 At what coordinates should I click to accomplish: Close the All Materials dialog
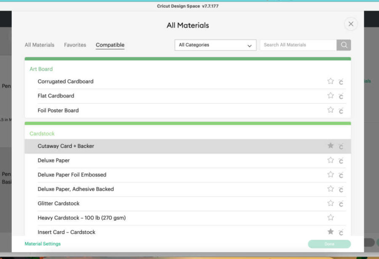[351, 24]
